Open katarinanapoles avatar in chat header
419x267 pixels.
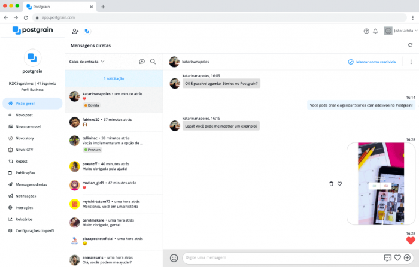click(x=174, y=62)
